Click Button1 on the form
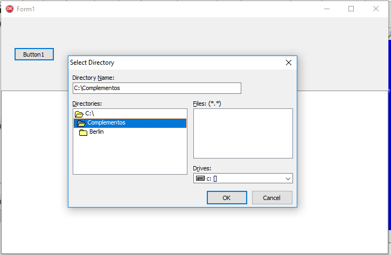Screen dimensions: 391x255 34,54
